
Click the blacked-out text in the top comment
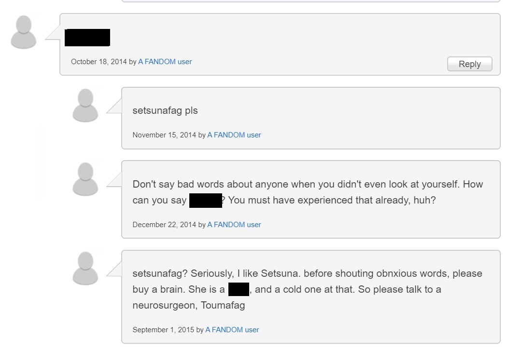click(x=87, y=38)
